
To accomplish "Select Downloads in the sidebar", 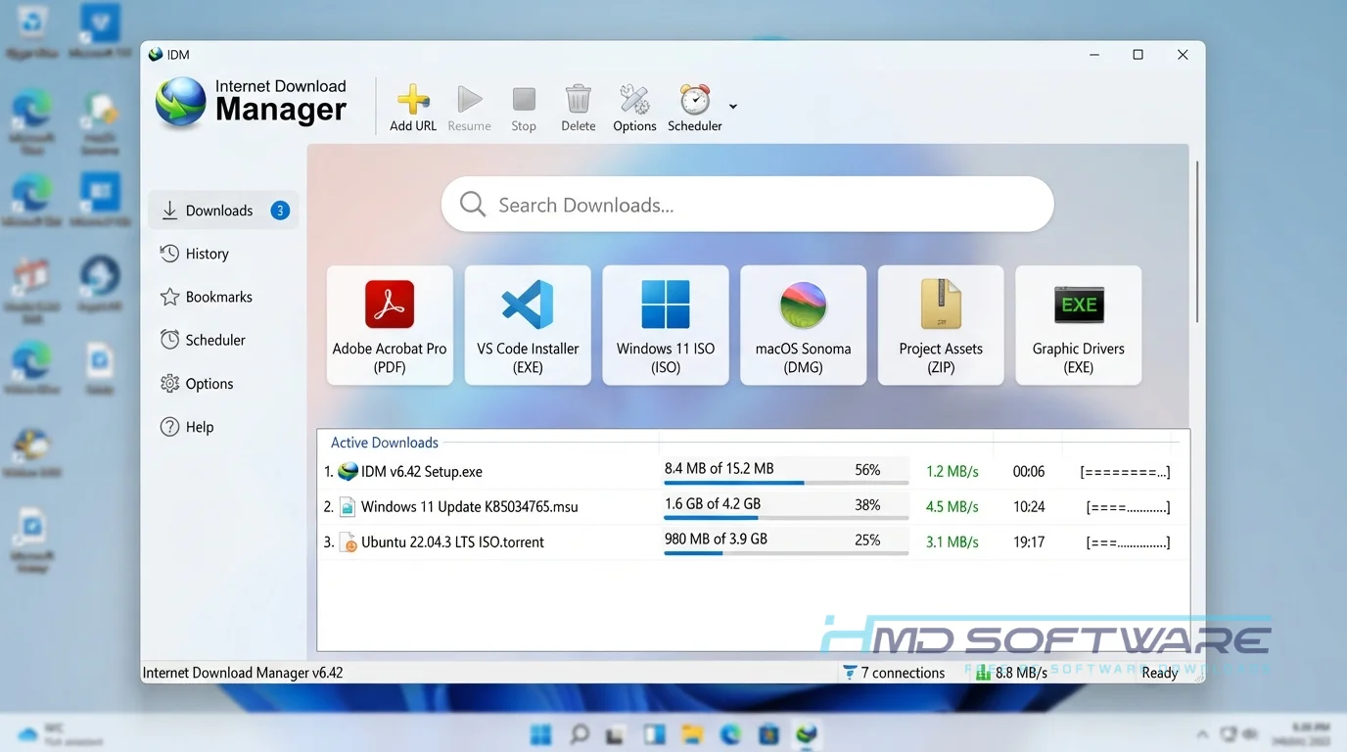I will tap(223, 211).
